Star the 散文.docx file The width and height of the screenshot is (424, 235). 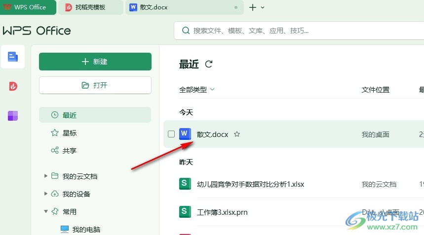[x=237, y=134]
